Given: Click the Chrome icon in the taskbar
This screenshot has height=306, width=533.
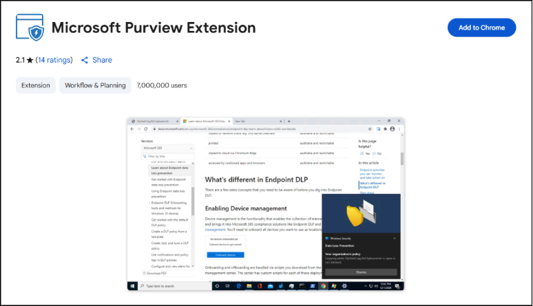Looking at the screenshot, I should pos(323,285).
